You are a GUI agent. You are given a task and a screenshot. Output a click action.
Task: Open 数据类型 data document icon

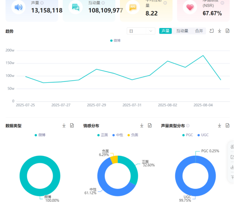(x=72, y=125)
